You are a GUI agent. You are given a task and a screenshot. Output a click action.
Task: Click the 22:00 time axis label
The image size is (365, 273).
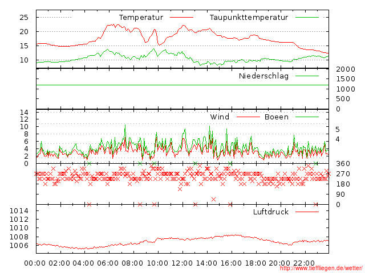click(x=304, y=263)
